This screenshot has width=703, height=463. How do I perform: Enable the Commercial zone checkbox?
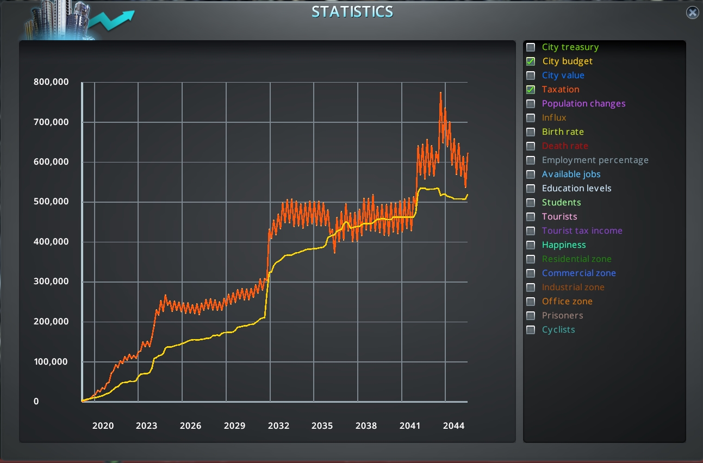(x=531, y=273)
